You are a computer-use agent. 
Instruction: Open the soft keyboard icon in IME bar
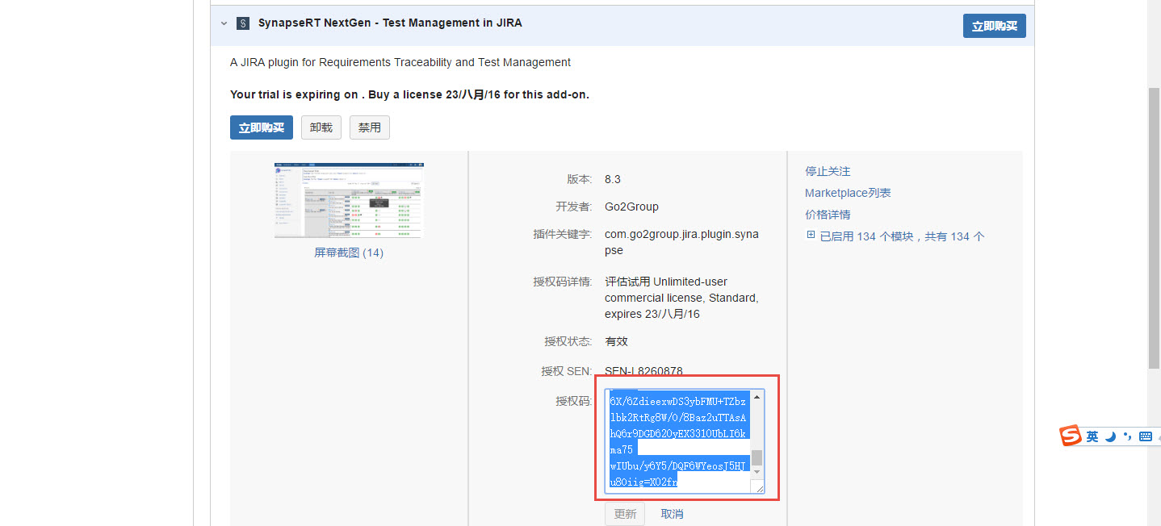click(1145, 436)
